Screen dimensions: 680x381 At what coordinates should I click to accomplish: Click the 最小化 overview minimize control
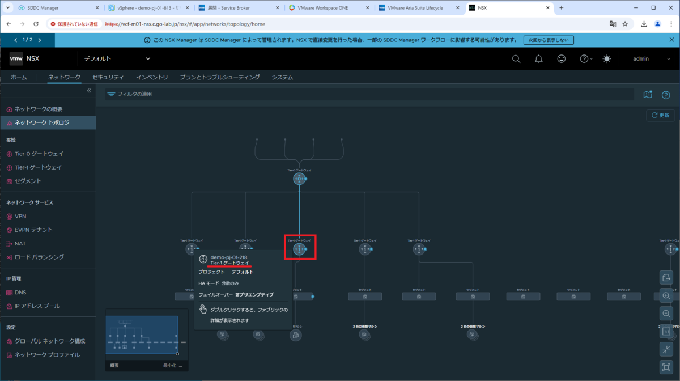tap(173, 366)
